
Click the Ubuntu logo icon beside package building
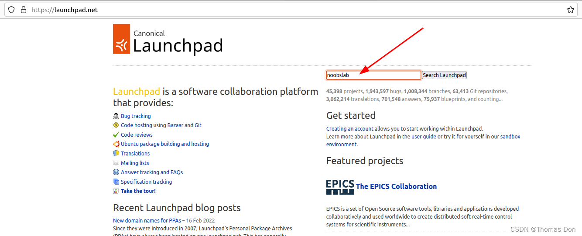click(x=116, y=144)
